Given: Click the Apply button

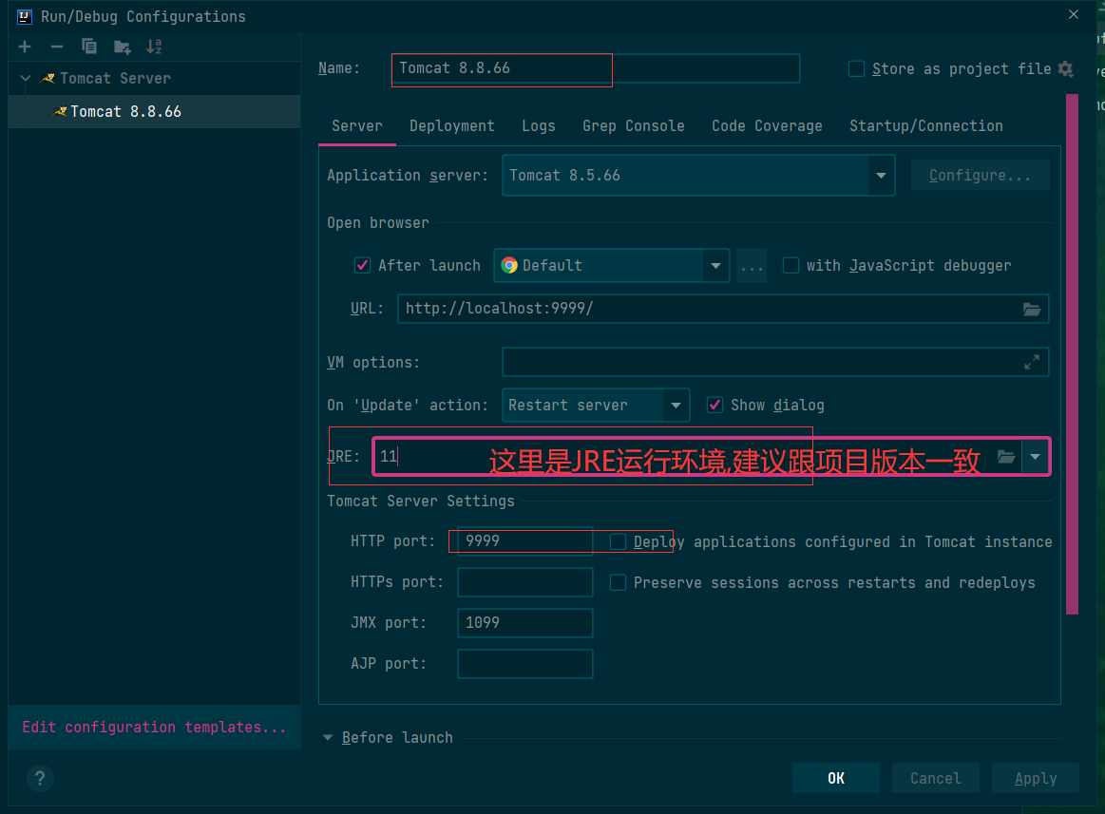Looking at the screenshot, I should point(1036,778).
